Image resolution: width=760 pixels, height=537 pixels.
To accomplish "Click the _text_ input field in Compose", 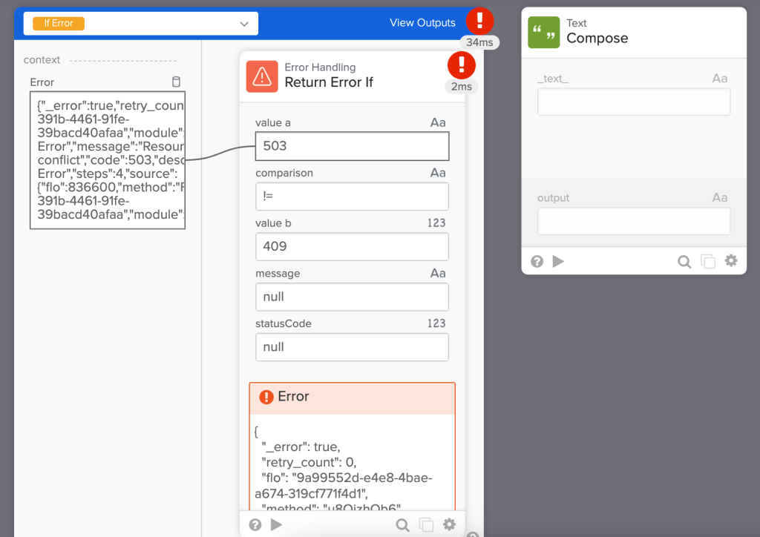I will pyautogui.click(x=634, y=102).
